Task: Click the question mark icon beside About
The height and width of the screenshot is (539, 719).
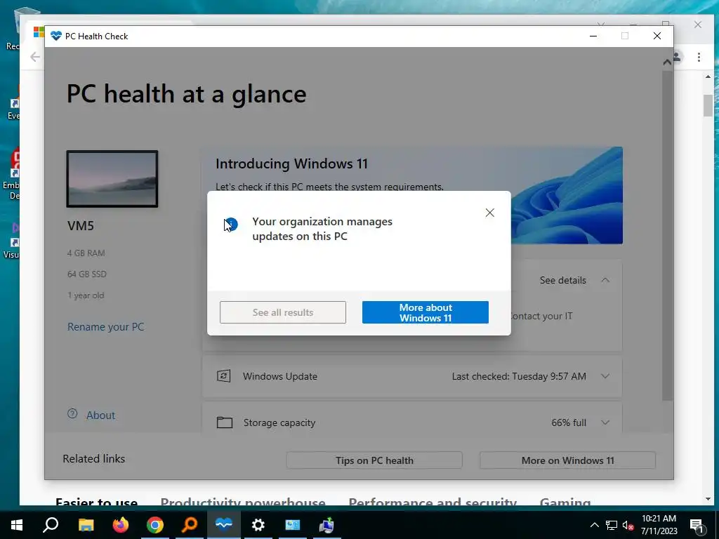Action: click(x=72, y=414)
